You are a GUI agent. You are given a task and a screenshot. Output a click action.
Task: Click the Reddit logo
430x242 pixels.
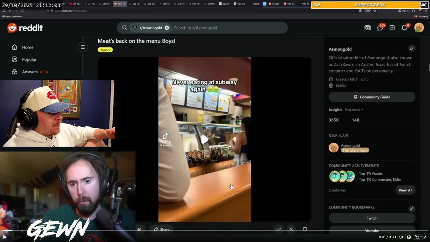[x=25, y=28]
